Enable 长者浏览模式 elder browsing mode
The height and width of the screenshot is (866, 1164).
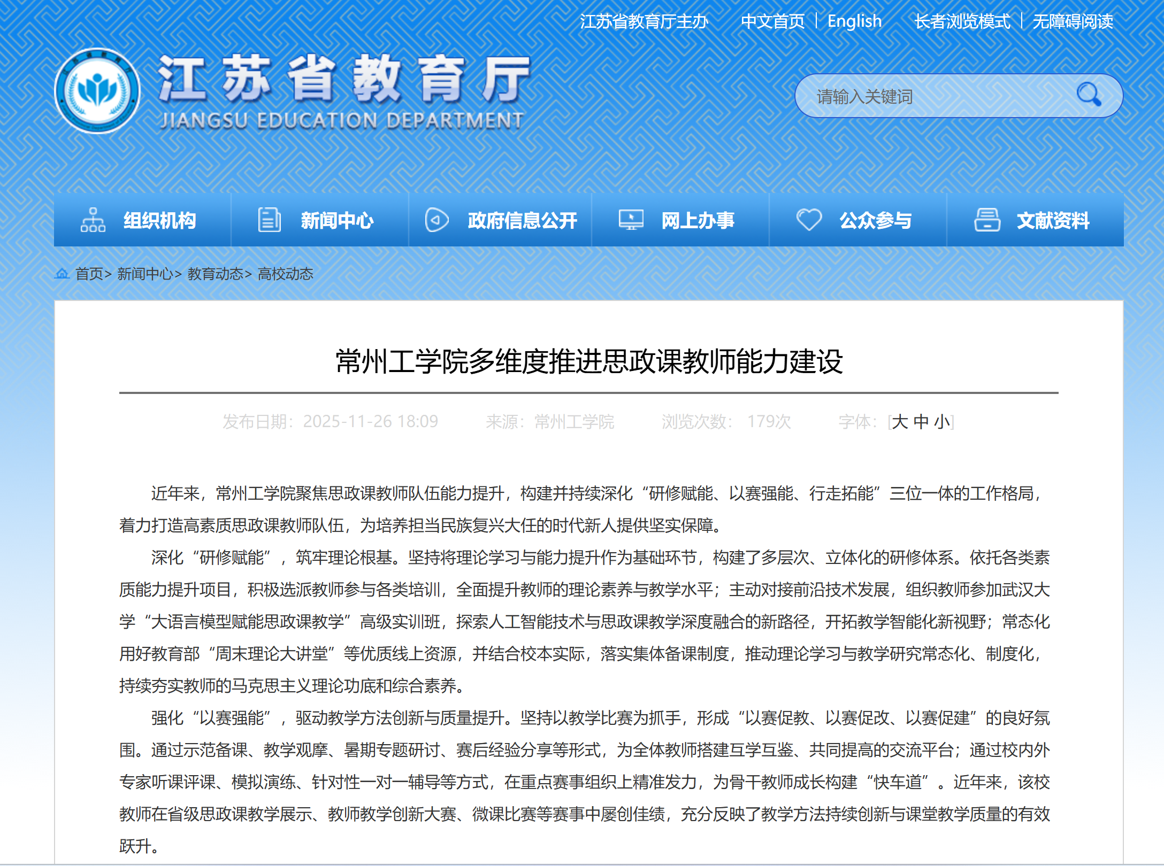[962, 21]
